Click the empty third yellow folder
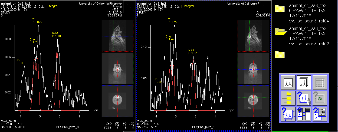The height and width of the screenshot is (132, 338). pyautogui.click(x=280, y=54)
